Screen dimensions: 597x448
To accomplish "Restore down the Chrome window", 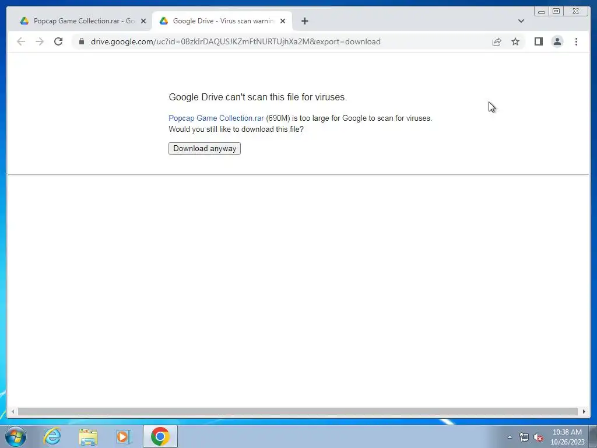I will (556, 12).
